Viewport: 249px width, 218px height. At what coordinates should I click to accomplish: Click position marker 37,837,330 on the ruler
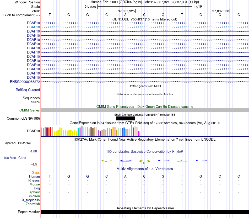point(221,11)
